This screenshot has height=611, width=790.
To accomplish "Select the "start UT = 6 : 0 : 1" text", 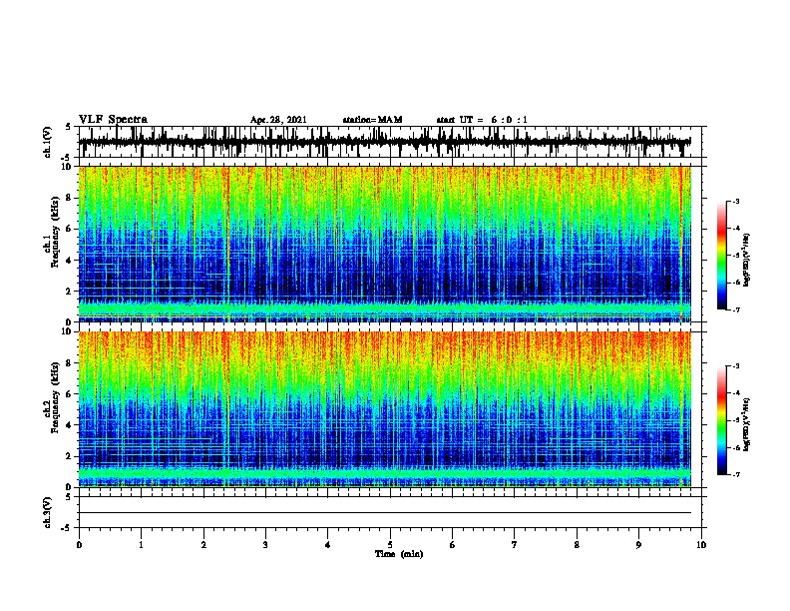I will click(x=482, y=120).
